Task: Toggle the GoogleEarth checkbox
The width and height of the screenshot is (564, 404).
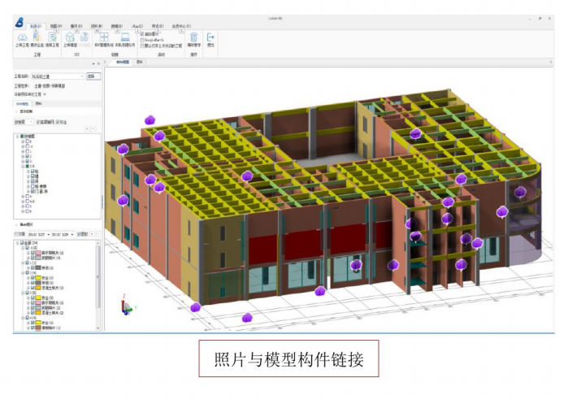Action: tap(142, 40)
